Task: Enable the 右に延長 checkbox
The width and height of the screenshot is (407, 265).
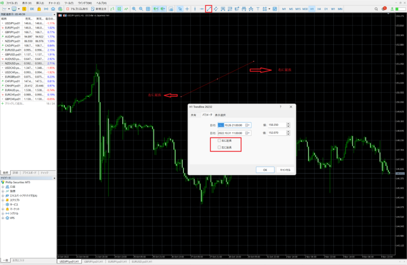Action: 219,141
